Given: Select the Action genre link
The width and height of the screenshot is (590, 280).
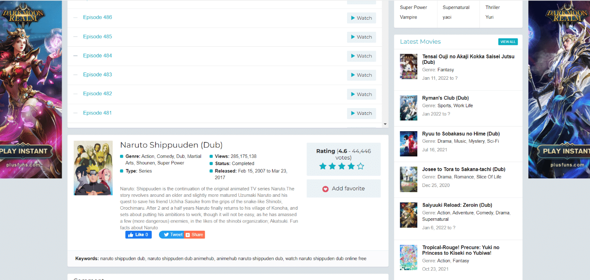Looking at the screenshot, I should 147,157.
